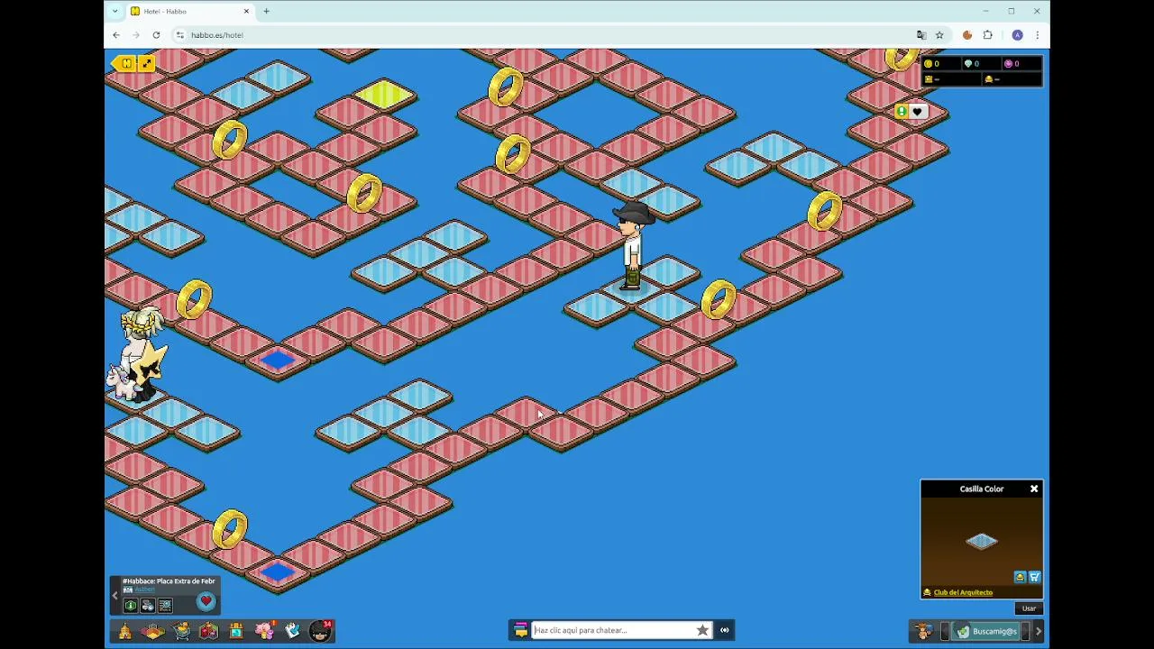The height and width of the screenshot is (649, 1154).
Task: Click the blonde avatar with unicorn
Action: point(138,353)
